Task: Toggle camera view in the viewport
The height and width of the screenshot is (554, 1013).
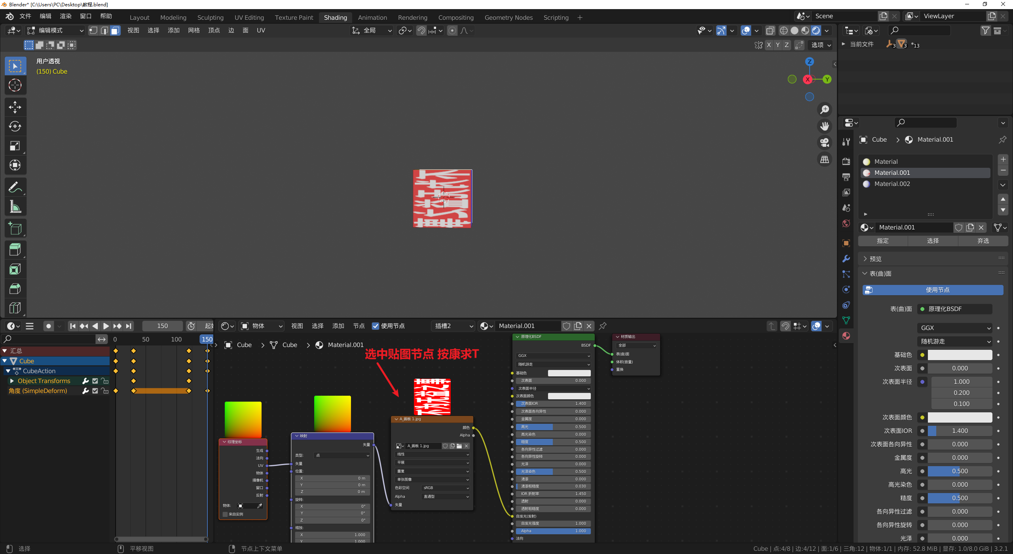Action: click(825, 142)
